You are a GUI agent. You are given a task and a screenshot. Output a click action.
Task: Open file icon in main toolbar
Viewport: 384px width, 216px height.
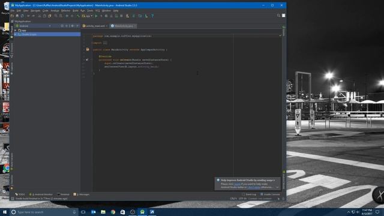[x=12, y=16]
